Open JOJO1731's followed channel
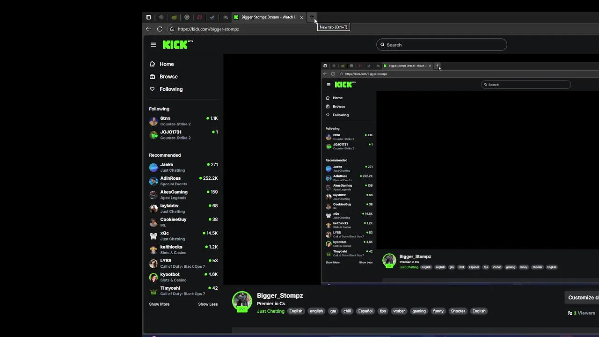Screen dimensions: 599x337 [x=183, y=135]
